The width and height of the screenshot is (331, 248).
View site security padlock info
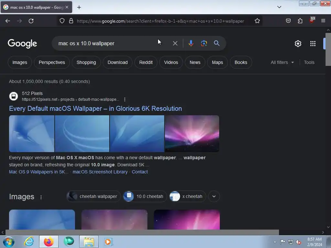tap(71, 21)
